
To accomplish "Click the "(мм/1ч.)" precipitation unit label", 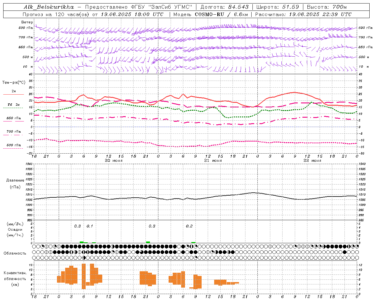I will pyautogui.click(x=15, y=235).
